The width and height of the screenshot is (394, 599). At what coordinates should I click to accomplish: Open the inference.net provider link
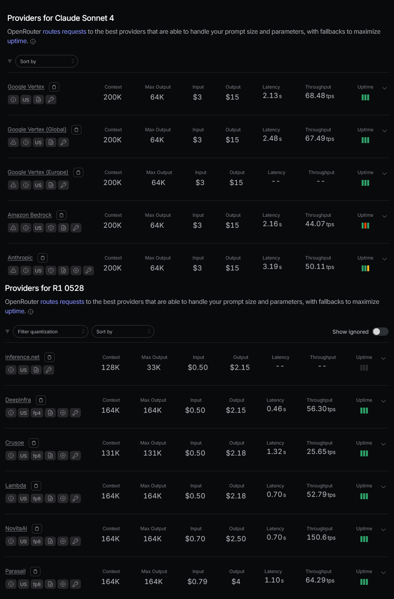click(22, 357)
